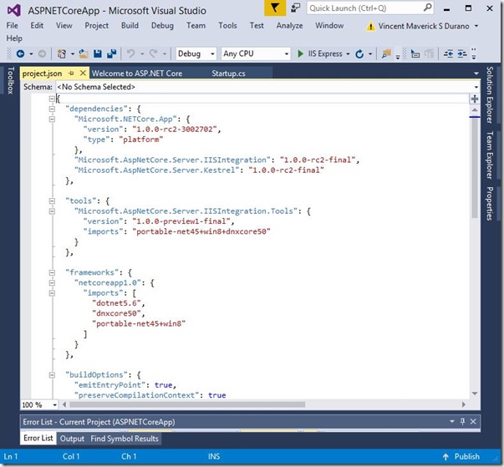Screen dimensions: 504x467
Task: Click the decrease indent toolbar icon
Action: pyautogui.click(x=448, y=53)
